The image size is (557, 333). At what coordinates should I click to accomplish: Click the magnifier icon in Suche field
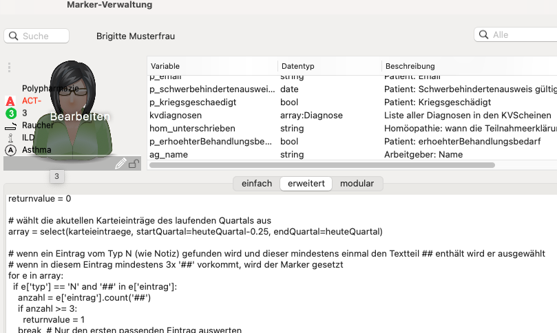click(14, 36)
